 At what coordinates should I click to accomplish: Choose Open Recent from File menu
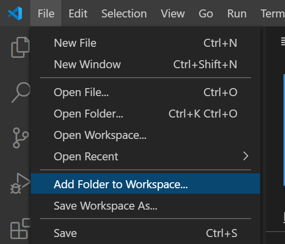click(145, 156)
